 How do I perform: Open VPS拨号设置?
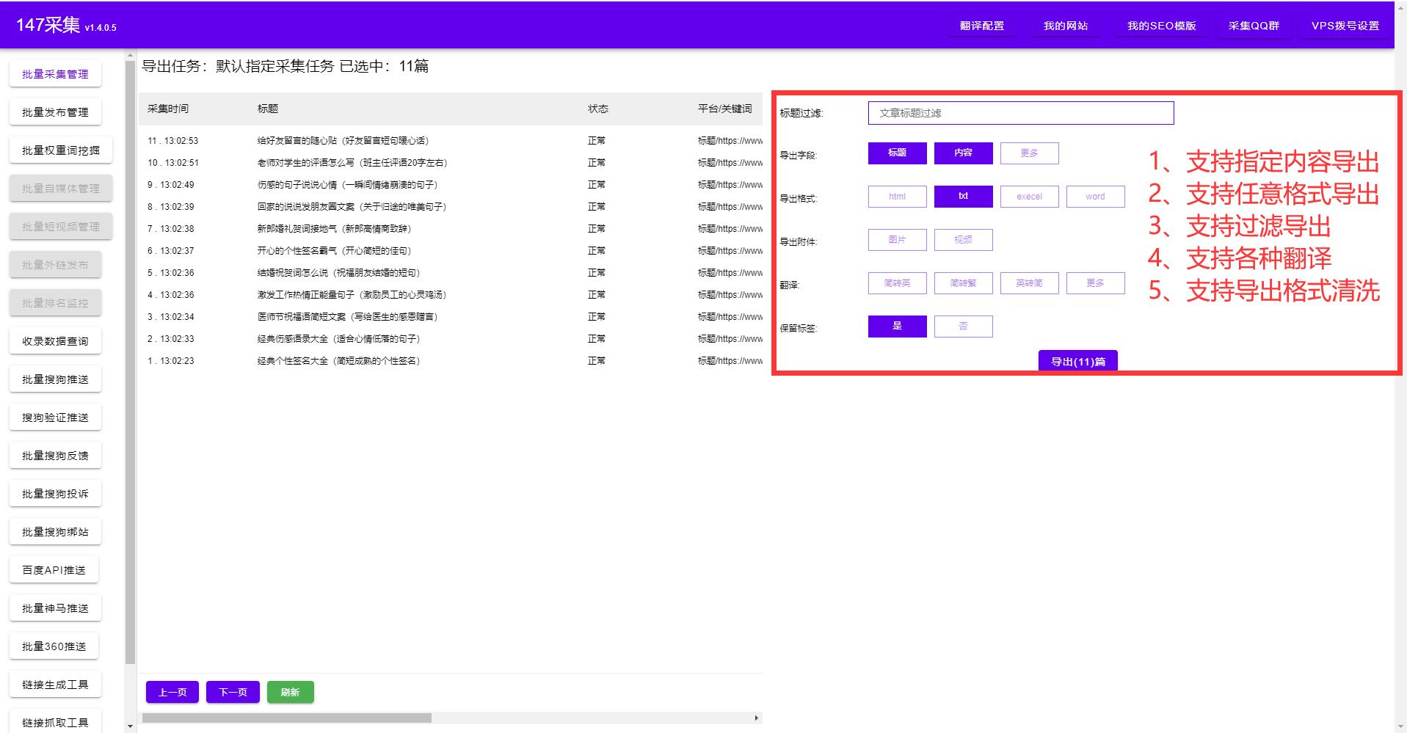1344,23
